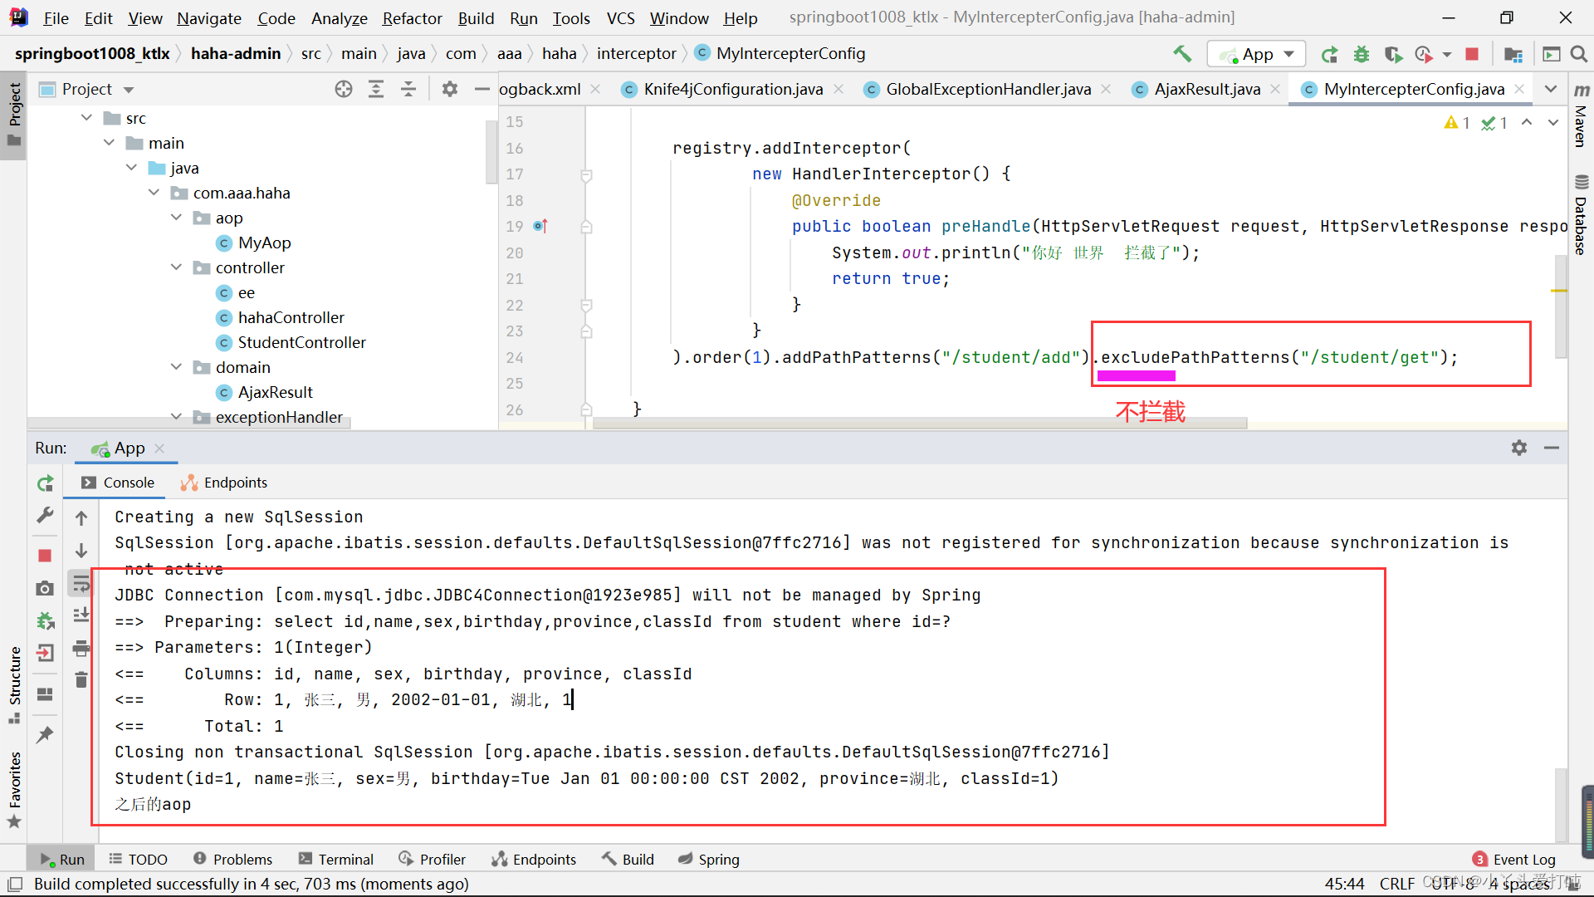Collapse the controller package
This screenshot has width=1594, height=897.
coord(177,267)
